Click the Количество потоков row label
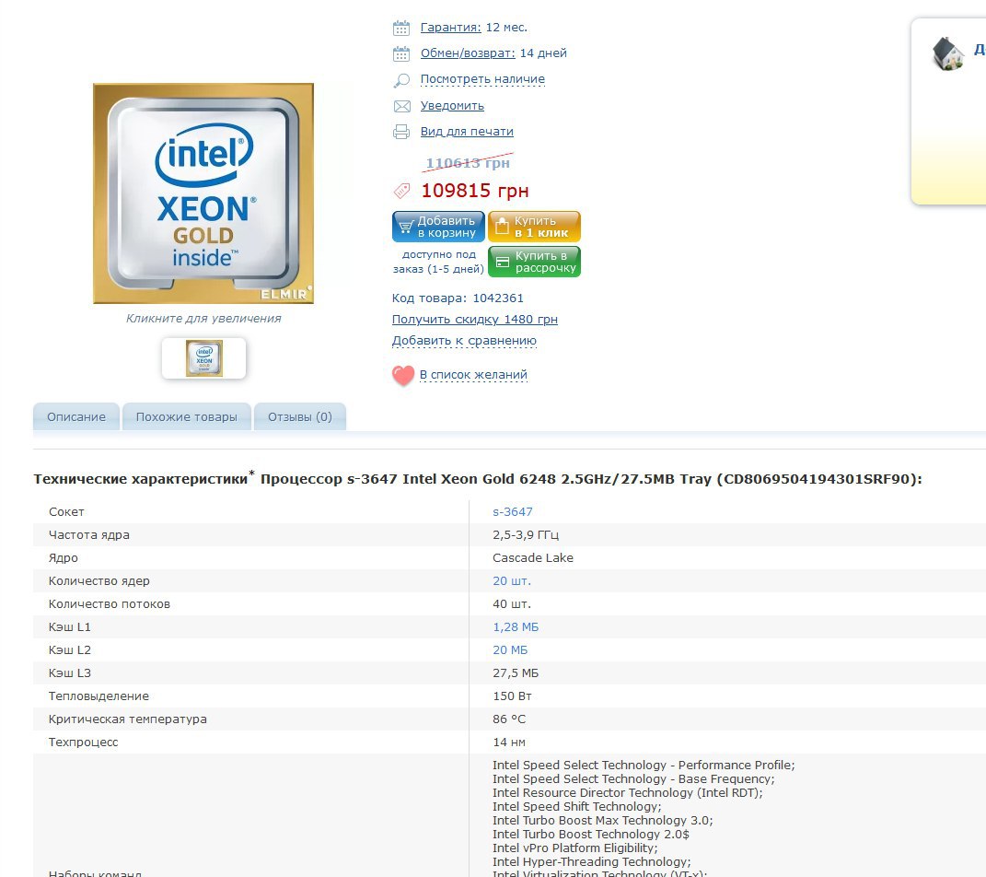Screen dimensions: 986x877 [x=110, y=604]
